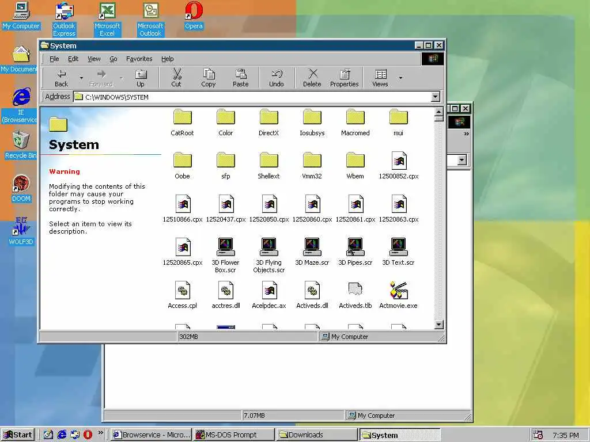The height and width of the screenshot is (442, 590).
Task: Select the 12520863.cpx file
Action: coord(399,209)
